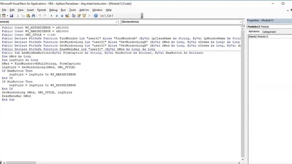The height and width of the screenshot is (164, 292).
Task: Click the Cut scissors icon
Action: [18, 16]
